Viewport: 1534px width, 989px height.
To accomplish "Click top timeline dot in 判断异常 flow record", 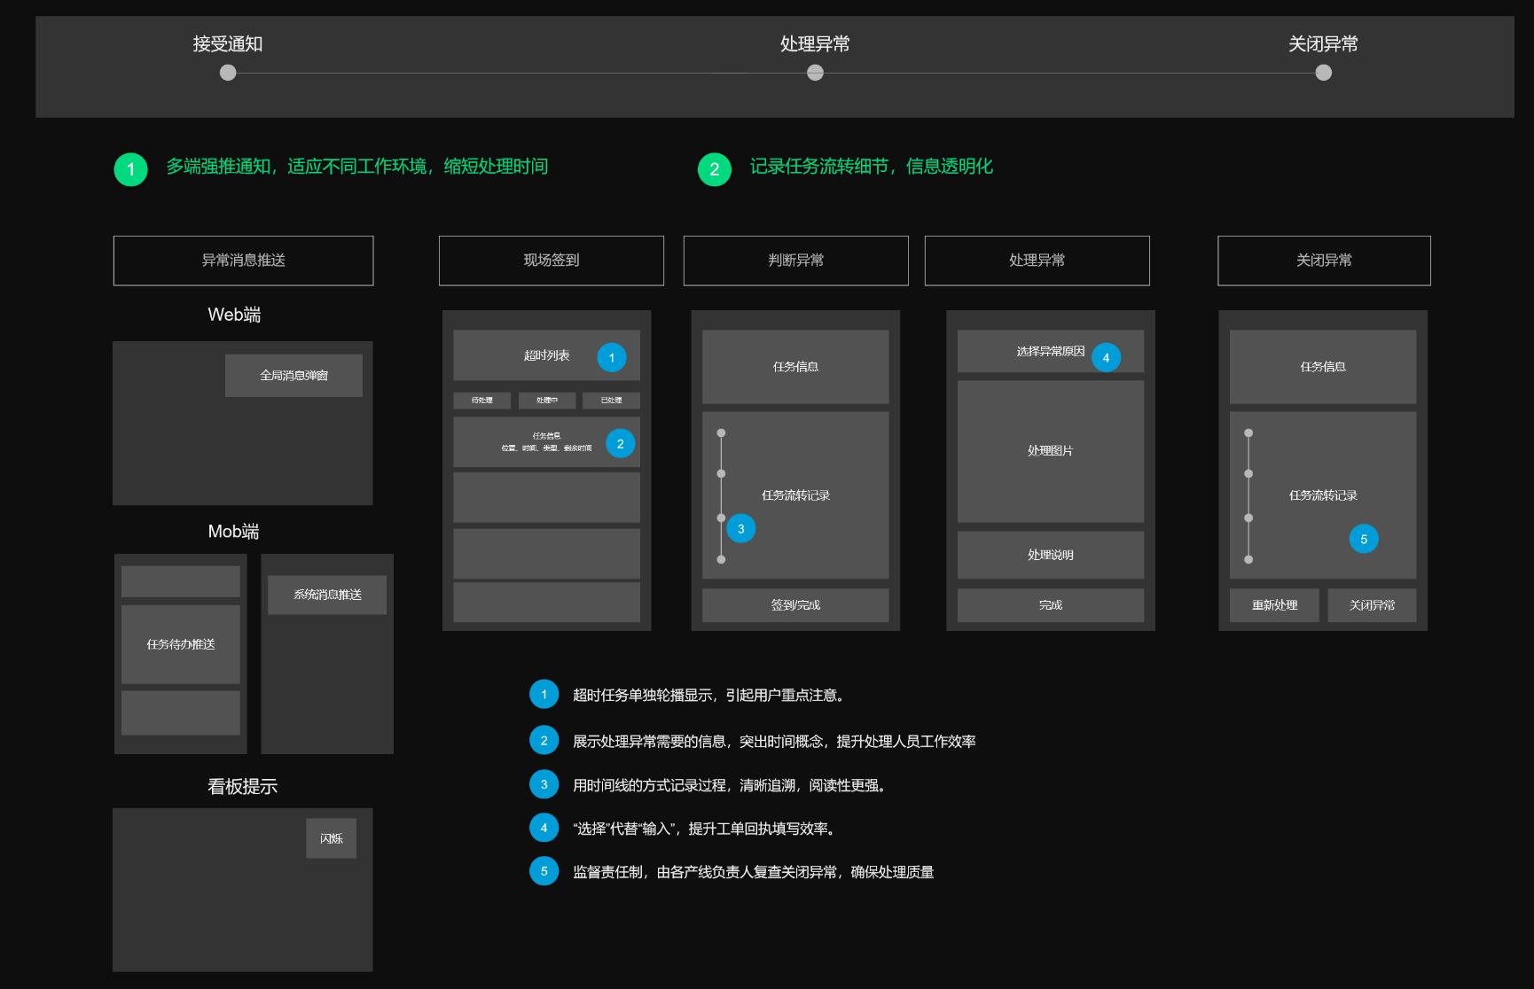I will (x=721, y=433).
